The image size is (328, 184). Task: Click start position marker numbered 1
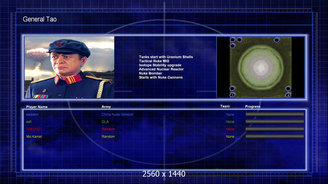pos(233,95)
